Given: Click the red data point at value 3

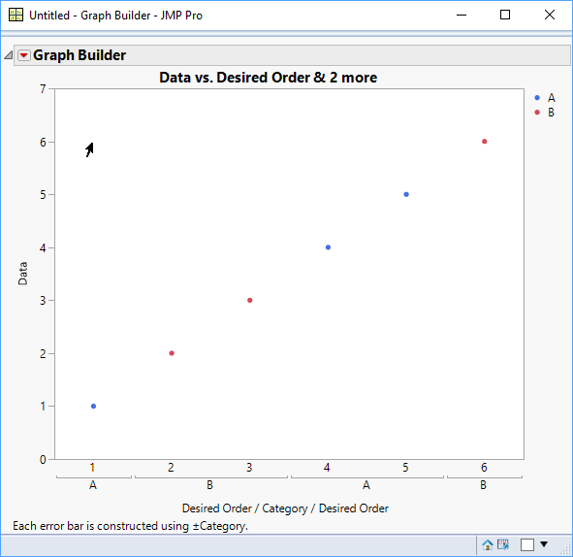Looking at the screenshot, I should (x=249, y=300).
